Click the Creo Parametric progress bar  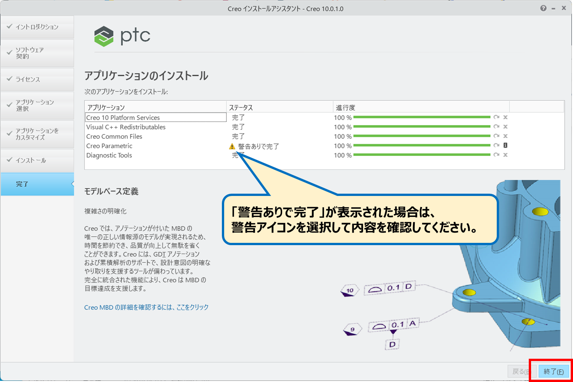pyautogui.click(x=421, y=145)
